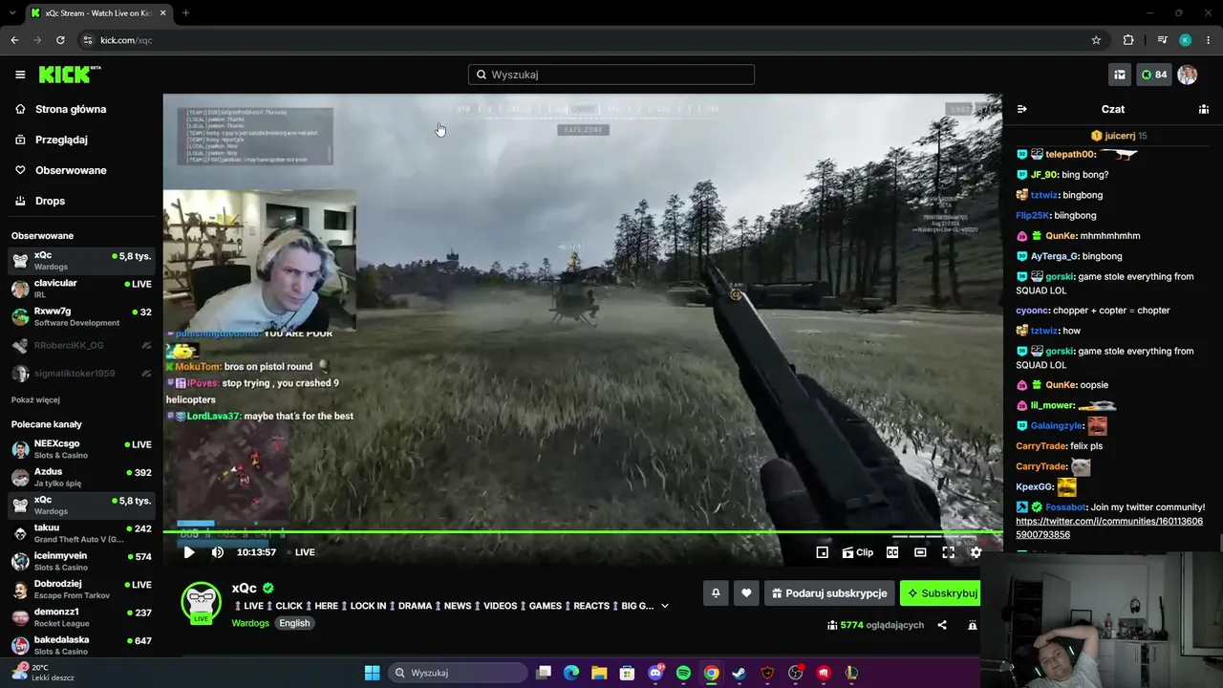Create a Clip of the stream

858,552
